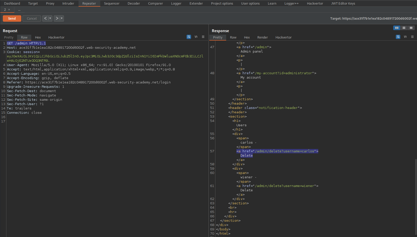Click the Connection: close header
Screen dimensions: 417x237
pyautogui.click(x=24, y=113)
